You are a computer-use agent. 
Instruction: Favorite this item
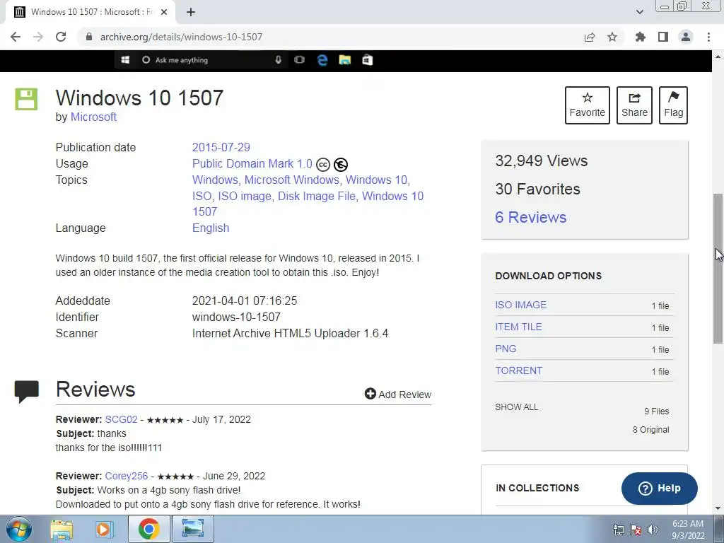(x=588, y=105)
